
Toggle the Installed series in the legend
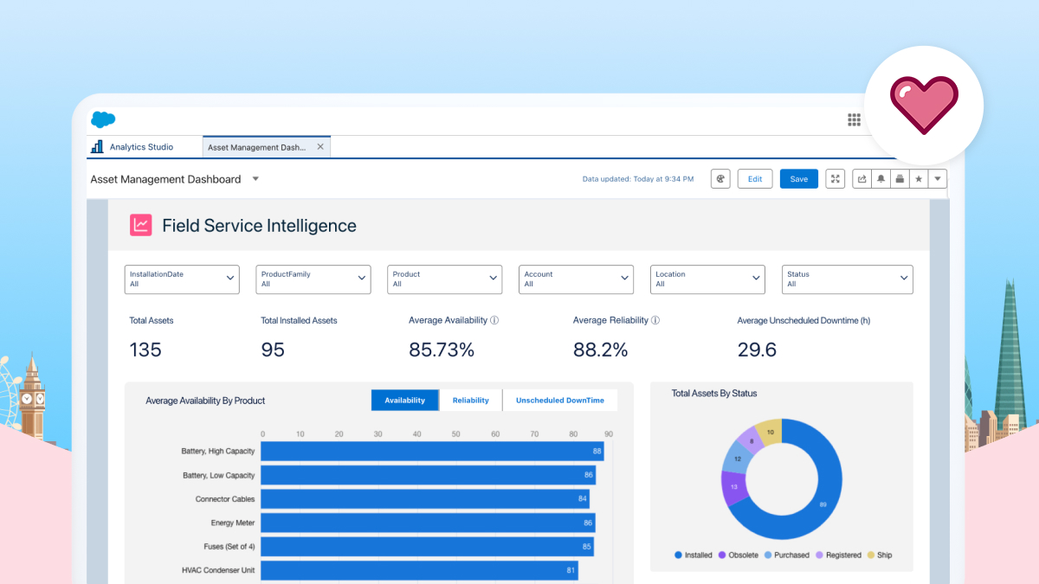point(697,555)
